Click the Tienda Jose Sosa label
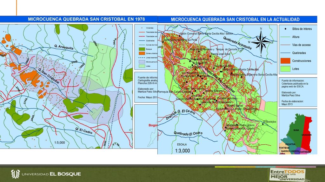The height and width of the screenshot is (182, 325). pyautogui.click(x=220, y=54)
